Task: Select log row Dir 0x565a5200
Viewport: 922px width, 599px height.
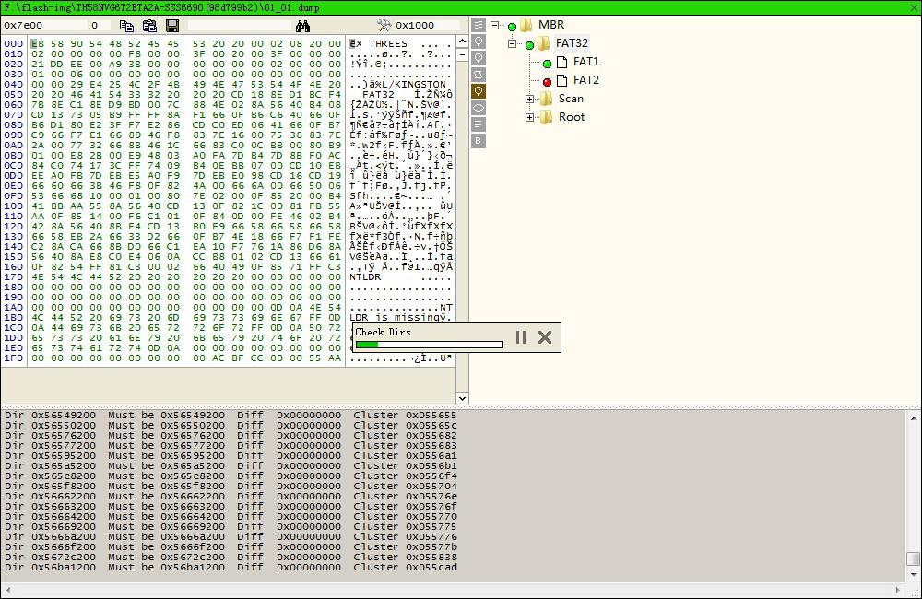Action: pyautogui.click(x=231, y=465)
